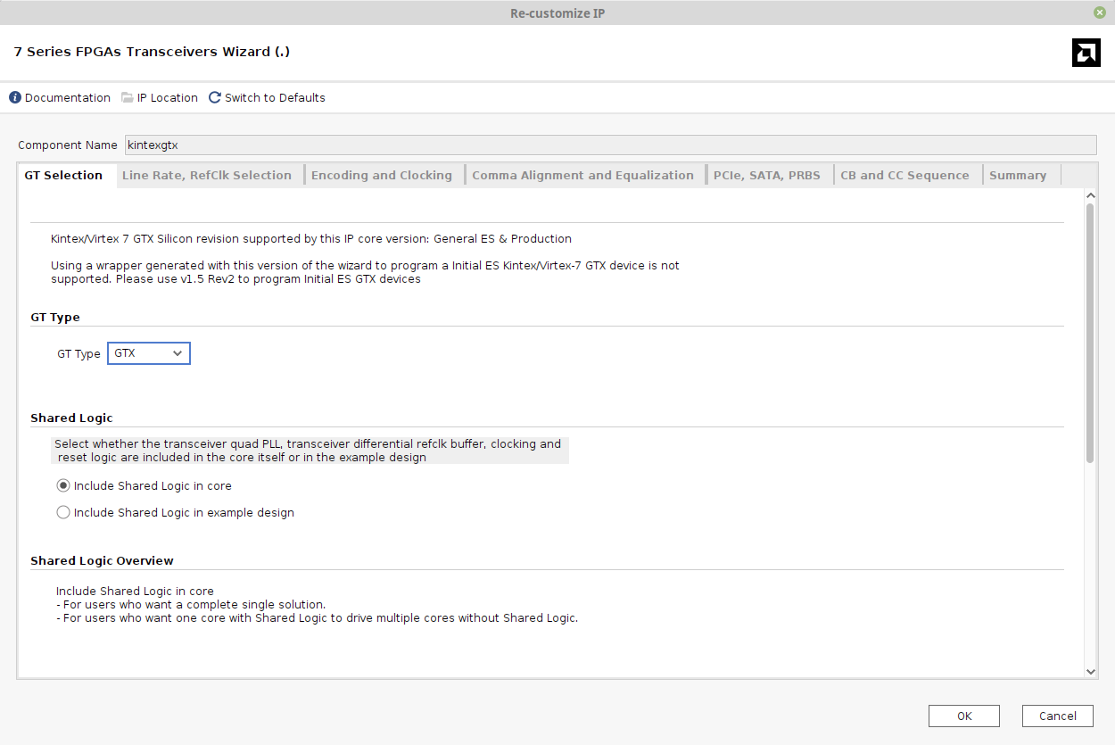1115x745 pixels.
Task: Open the PCIe, SATA, PRBS tab
Action: 767,175
